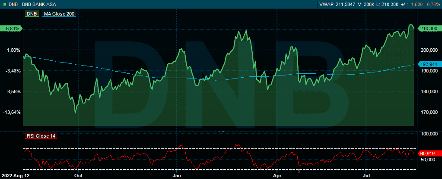This screenshot has width=442, height=179.
Task: Open the RSI Close 14 indicator label
Action: point(41,136)
